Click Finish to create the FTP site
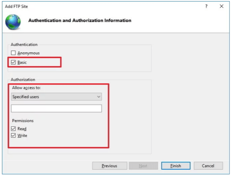The width and height of the screenshot is (231, 175). [x=176, y=166]
